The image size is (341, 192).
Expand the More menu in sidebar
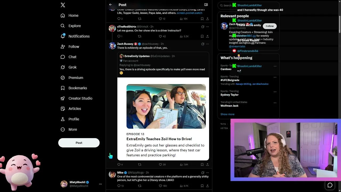pos(69,130)
